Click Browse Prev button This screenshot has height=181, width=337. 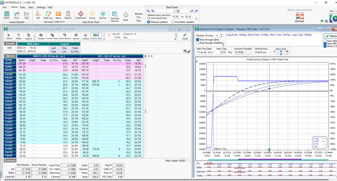coord(139,17)
